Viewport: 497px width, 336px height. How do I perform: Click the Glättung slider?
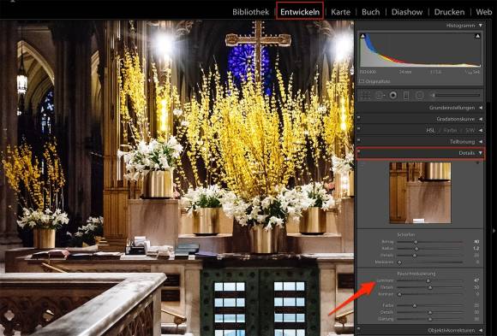click(x=430, y=319)
